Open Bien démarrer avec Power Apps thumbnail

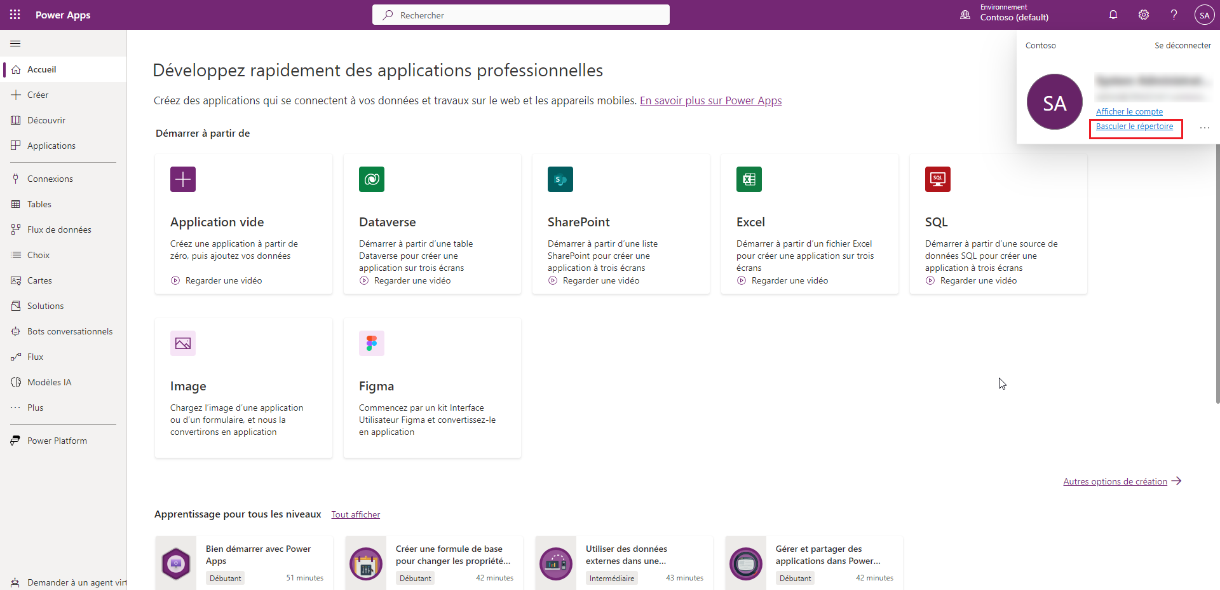point(176,563)
